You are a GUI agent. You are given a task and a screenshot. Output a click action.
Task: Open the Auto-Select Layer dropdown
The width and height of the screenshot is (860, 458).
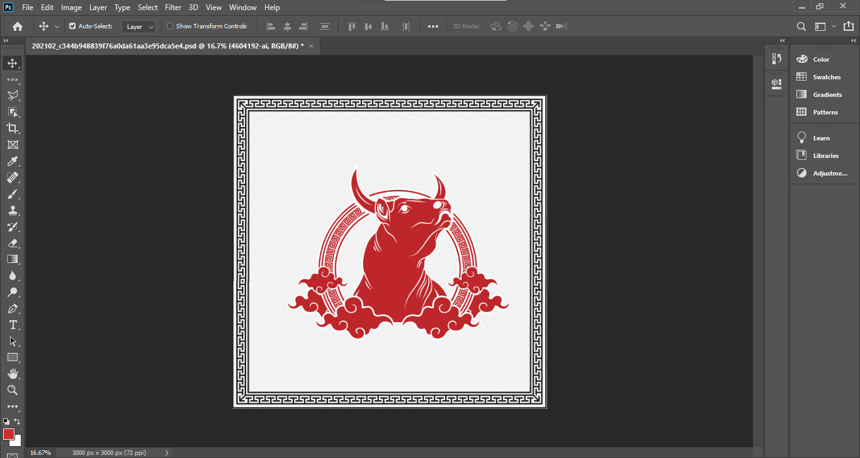click(139, 26)
